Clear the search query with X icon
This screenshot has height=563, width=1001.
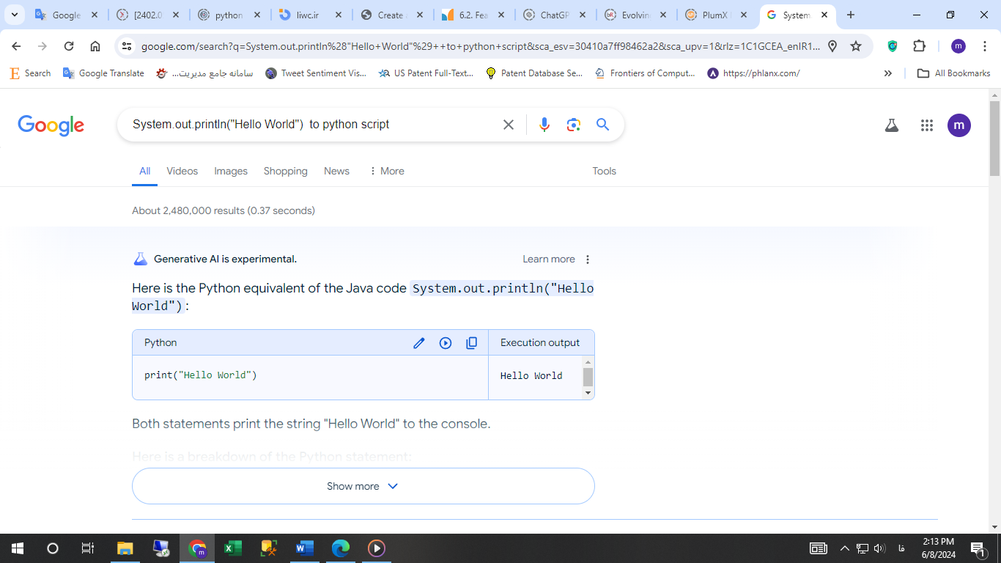[x=509, y=125]
